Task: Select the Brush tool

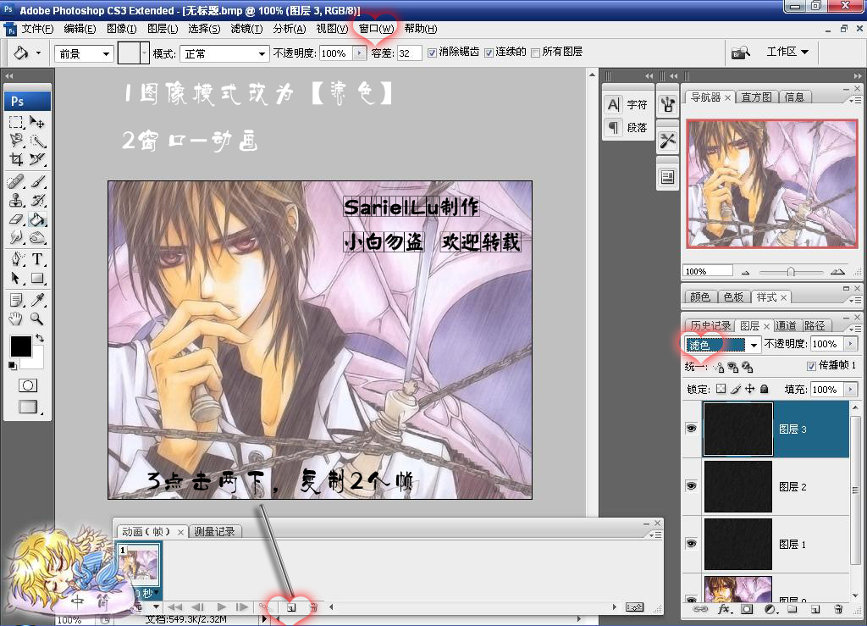Action: tap(37, 181)
